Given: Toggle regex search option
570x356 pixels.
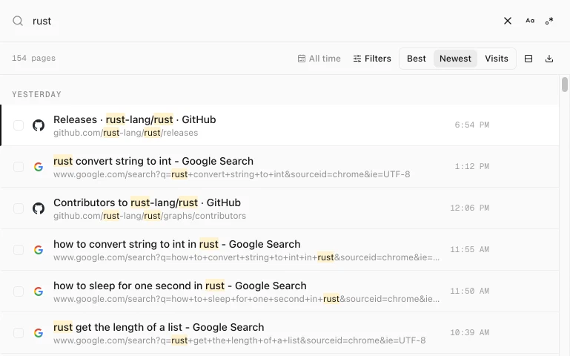Looking at the screenshot, I should [549, 21].
